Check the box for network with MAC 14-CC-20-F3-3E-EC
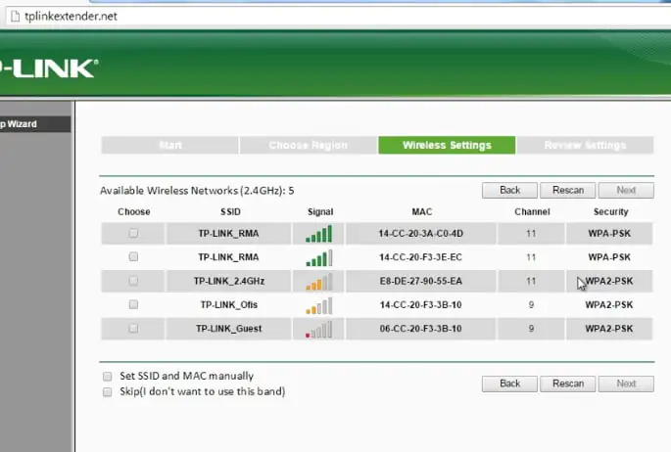The image size is (671, 452). coord(133,256)
